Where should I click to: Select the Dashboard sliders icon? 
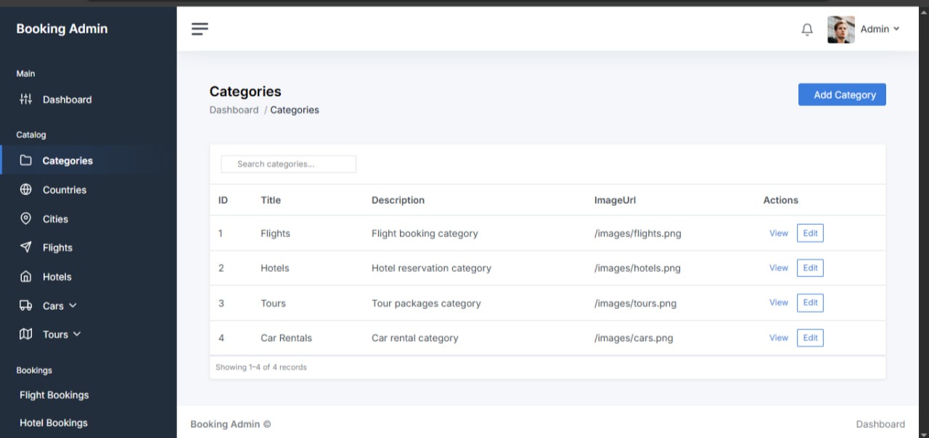[25, 99]
